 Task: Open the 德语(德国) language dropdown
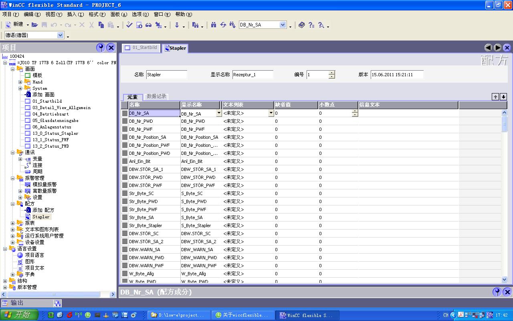click(61, 35)
